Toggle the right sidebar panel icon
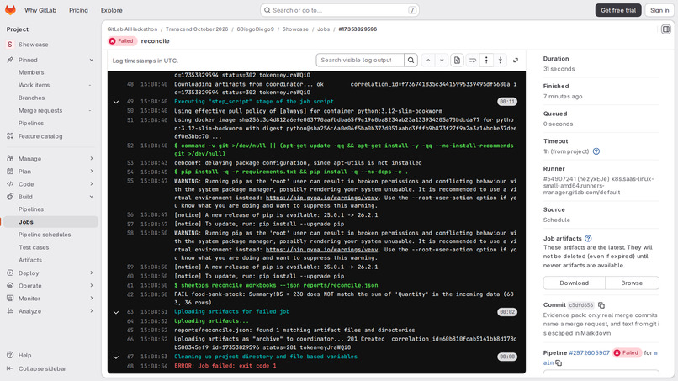This screenshot has width=678, height=381. tap(666, 29)
